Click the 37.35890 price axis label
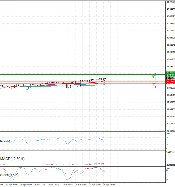This screenshot has width=175, height=187. (x=171, y=102)
